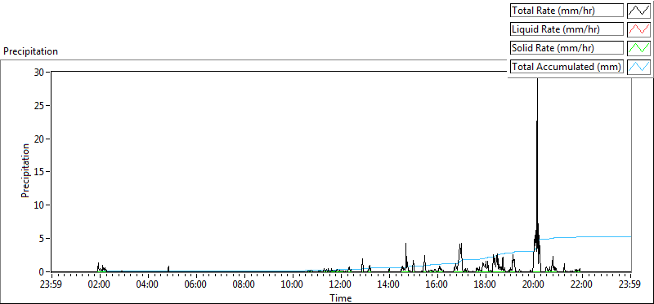
Task: Click the Precipitation graph caption above plot
Action: pyautogui.click(x=30, y=51)
